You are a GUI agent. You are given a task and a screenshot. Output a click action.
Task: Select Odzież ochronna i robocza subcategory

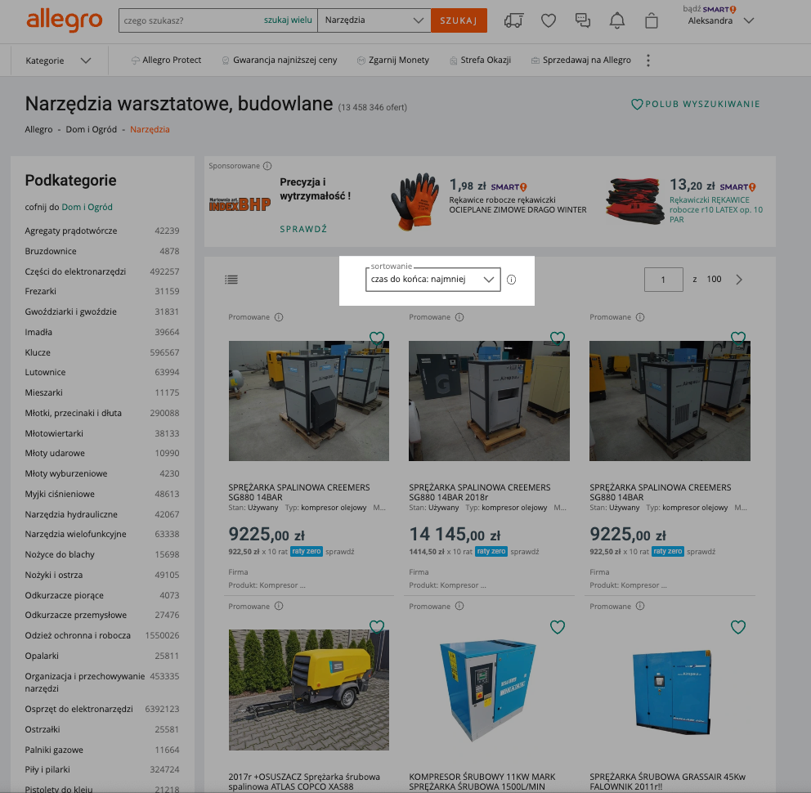[x=78, y=635]
